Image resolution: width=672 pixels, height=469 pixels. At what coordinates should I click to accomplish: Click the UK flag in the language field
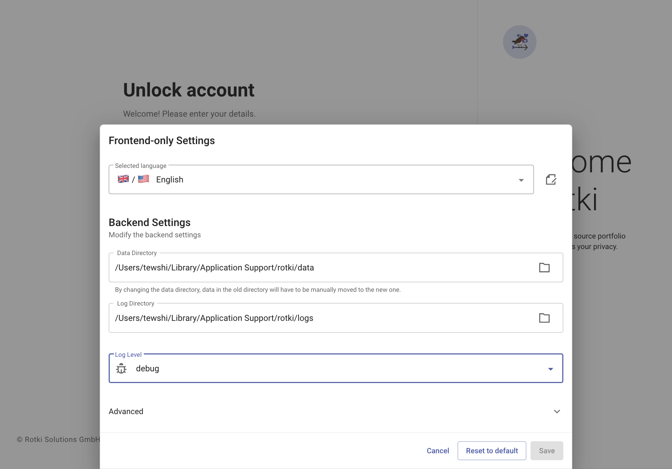[x=123, y=179]
